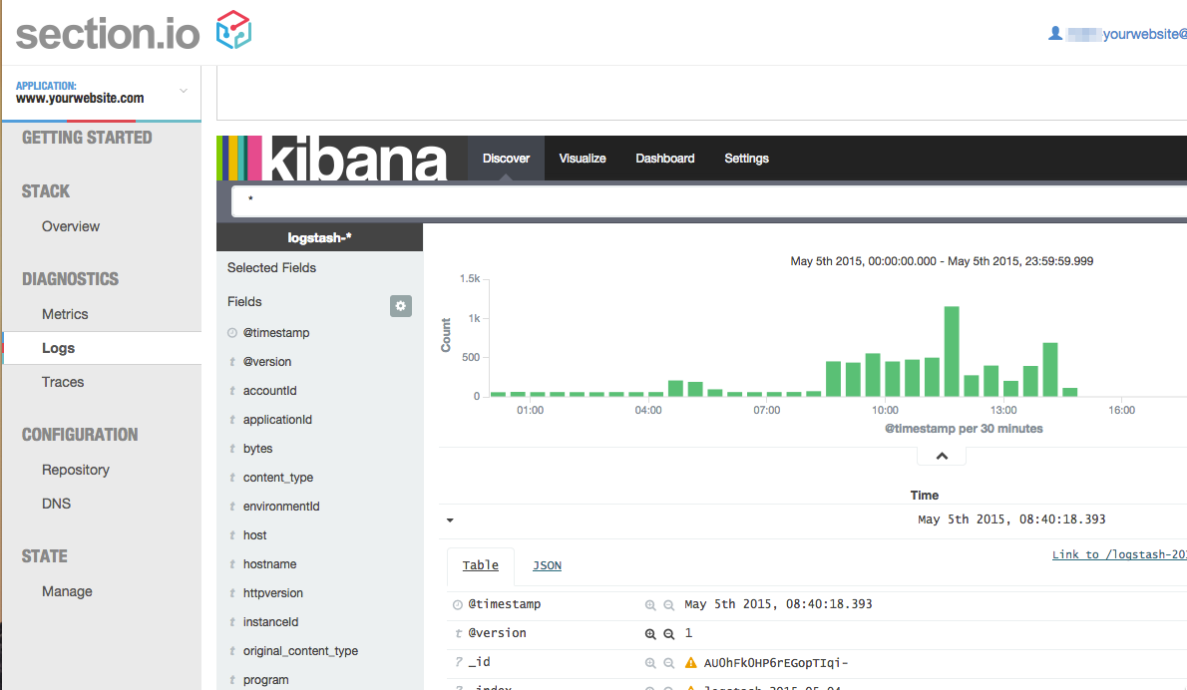Expand the application selector dropdown chevron
The height and width of the screenshot is (690, 1187).
point(184,91)
